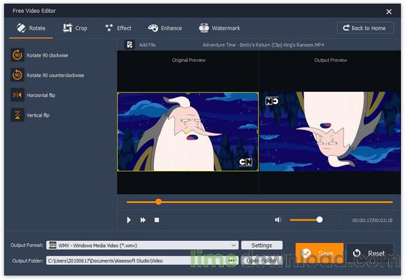Click the Output Preview label
Screen dimensions: 405x280
tap(331, 60)
